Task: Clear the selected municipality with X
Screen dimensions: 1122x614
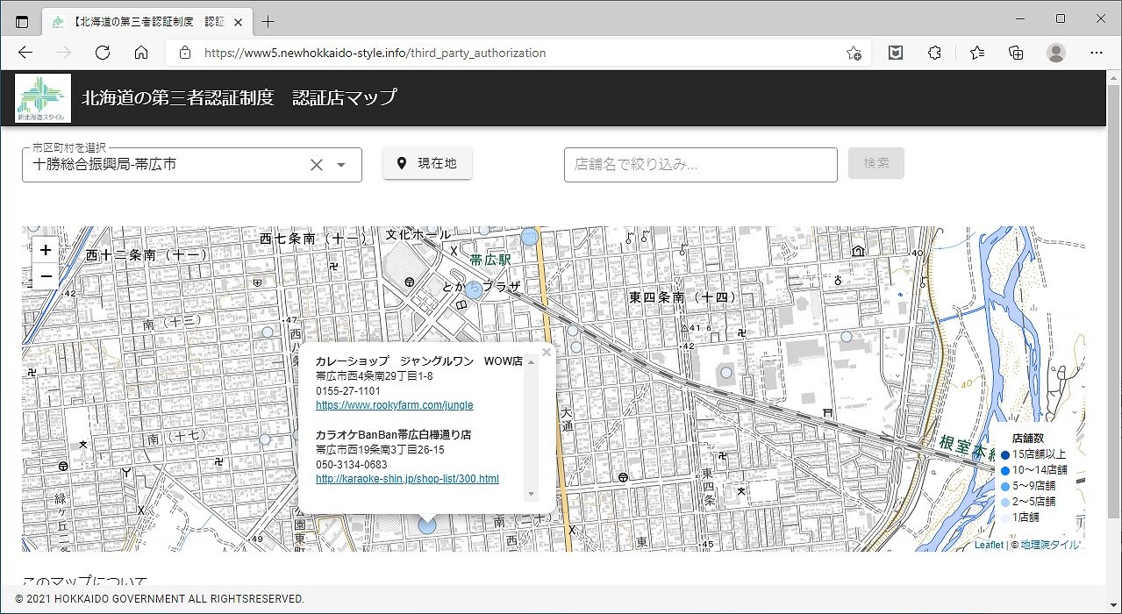Action: coord(317,165)
